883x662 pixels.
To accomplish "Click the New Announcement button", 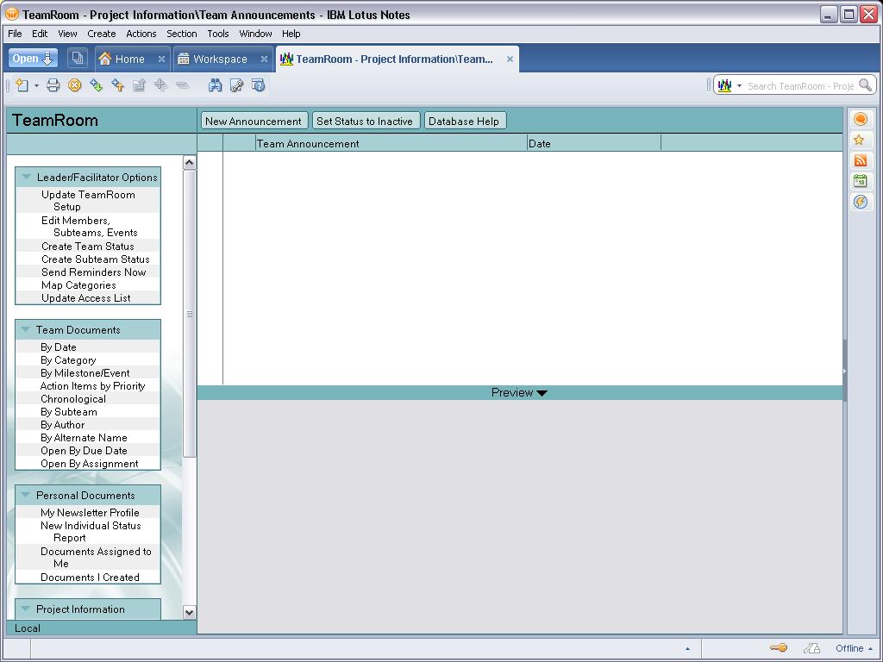I will point(254,121).
